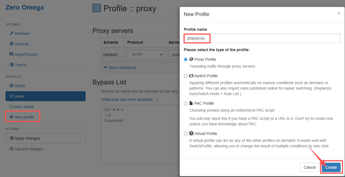This screenshot has width=345, height=177.
Task: Choose the Switch Profile radio option
Action: pos(186,76)
